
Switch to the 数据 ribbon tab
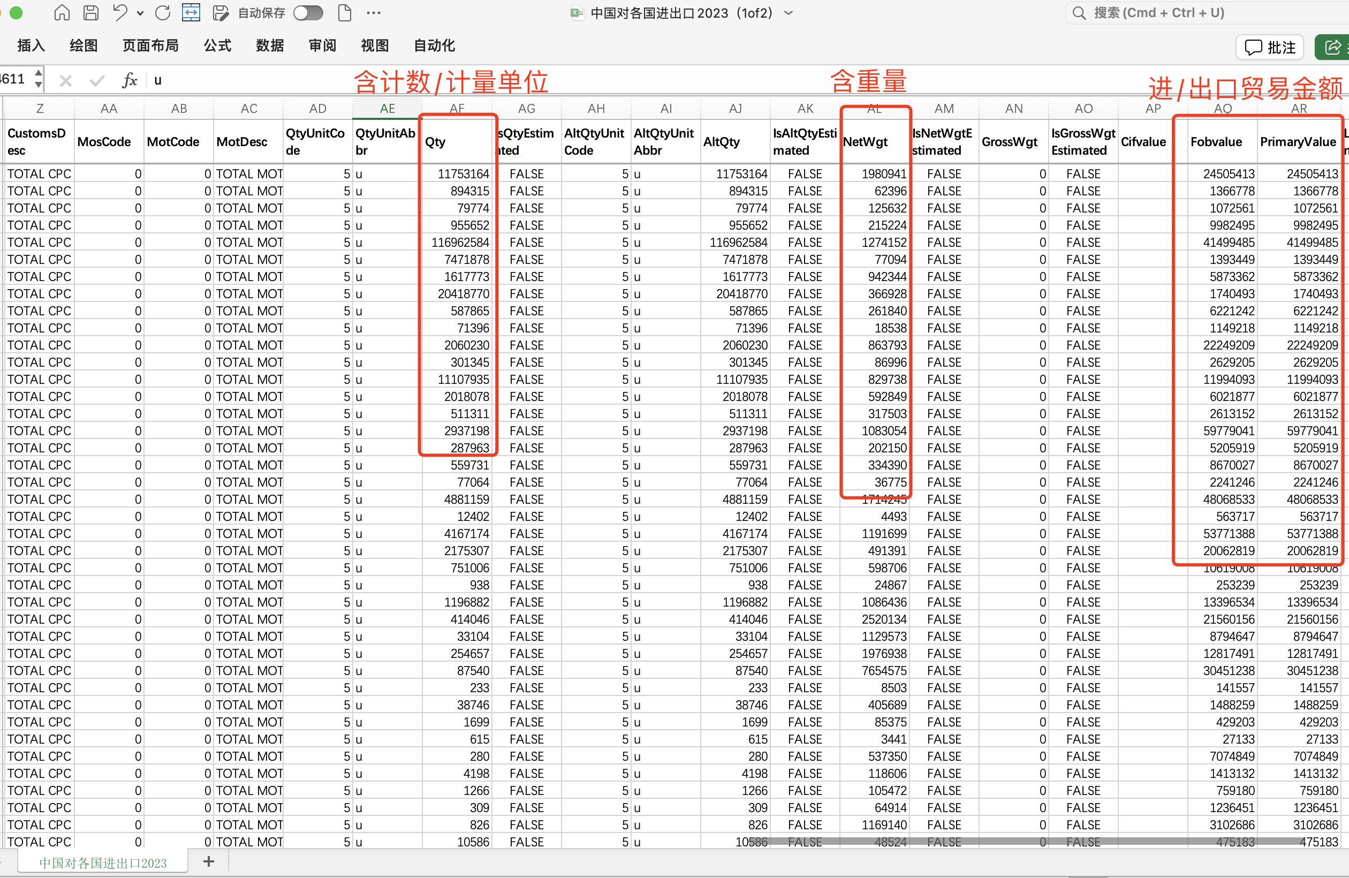click(270, 46)
